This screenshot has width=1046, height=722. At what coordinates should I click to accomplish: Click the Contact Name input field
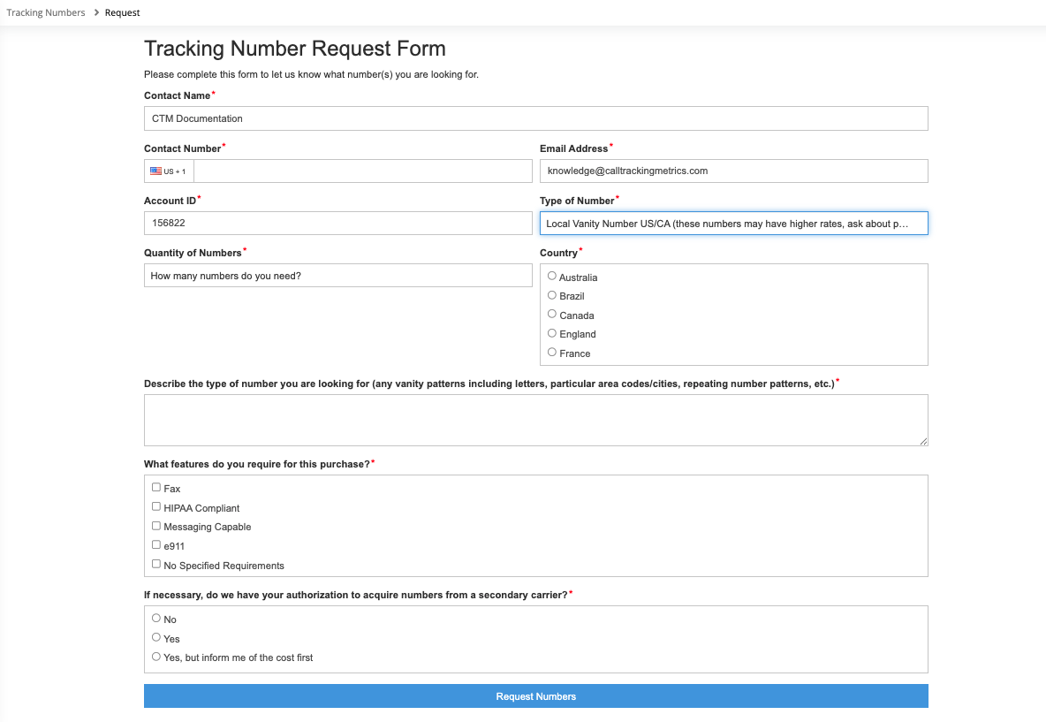pyautogui.click(x=535, y=118)
